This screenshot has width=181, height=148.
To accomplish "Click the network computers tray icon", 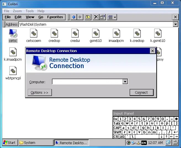I will tap(134, 143).
